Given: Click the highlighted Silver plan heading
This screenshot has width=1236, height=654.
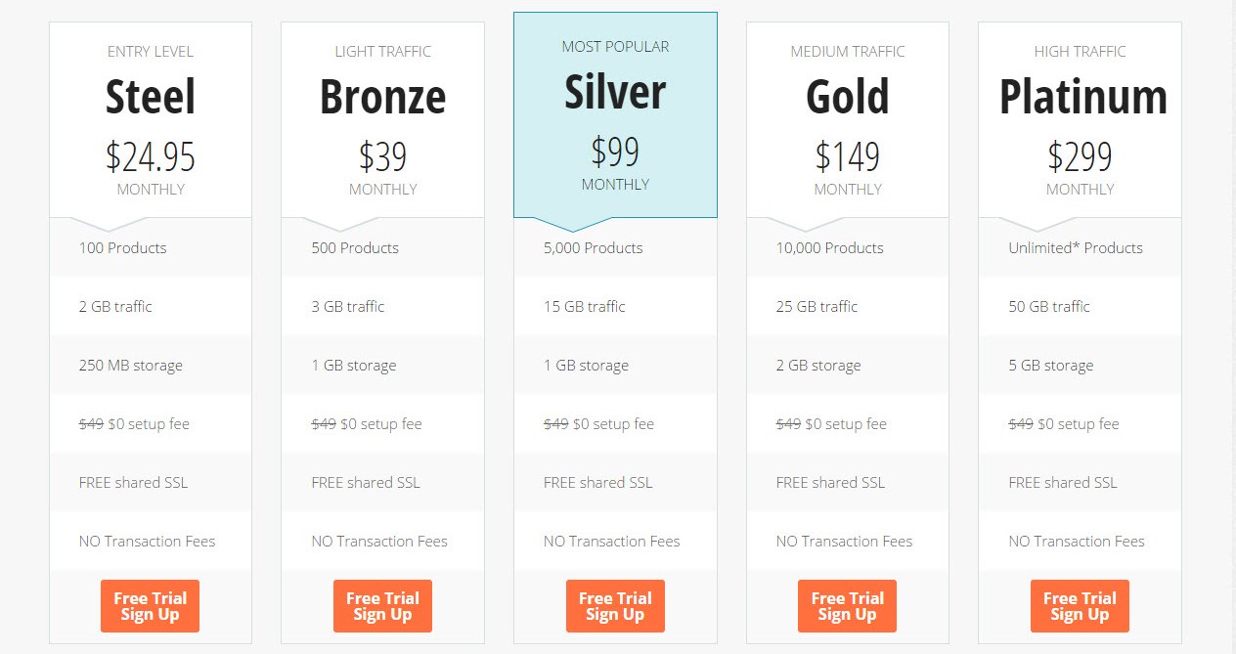Looking at the screenshot, I should tap(615, 92).
